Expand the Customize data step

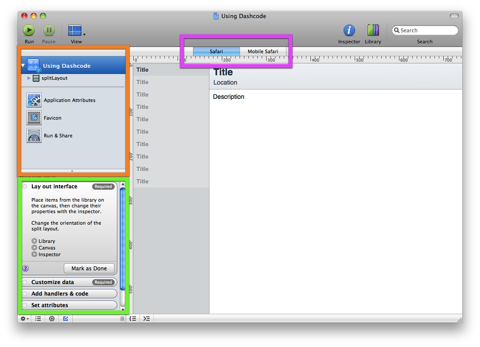point(69,282)
